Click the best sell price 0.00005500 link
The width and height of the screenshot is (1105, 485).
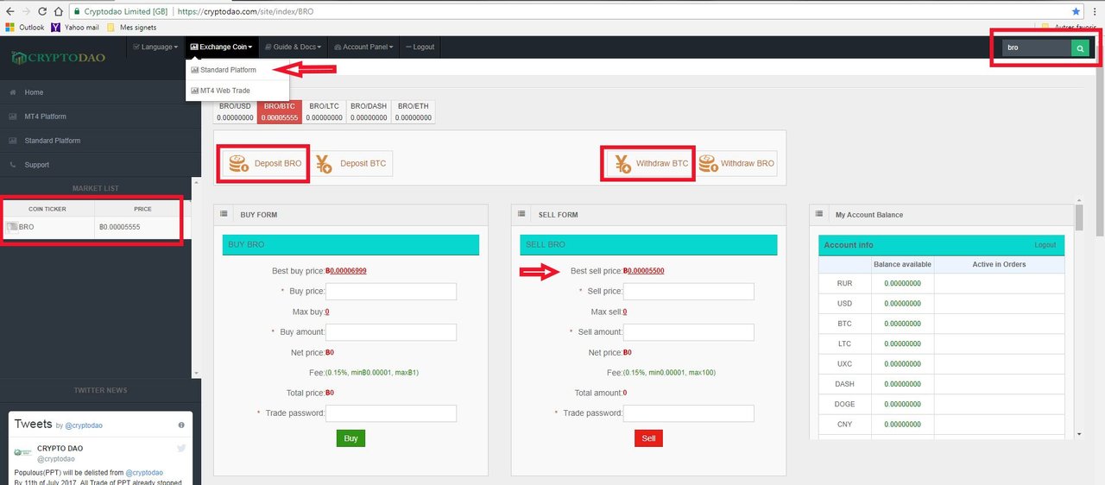[643, 271]
